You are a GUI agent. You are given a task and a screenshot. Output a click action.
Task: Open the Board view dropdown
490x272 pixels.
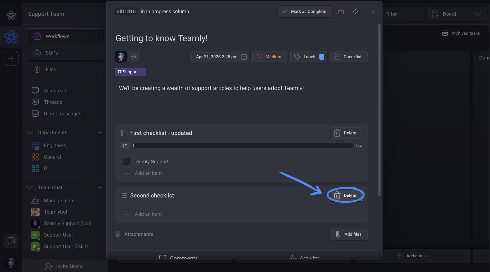pyautogui.click(x=457, y=14)
